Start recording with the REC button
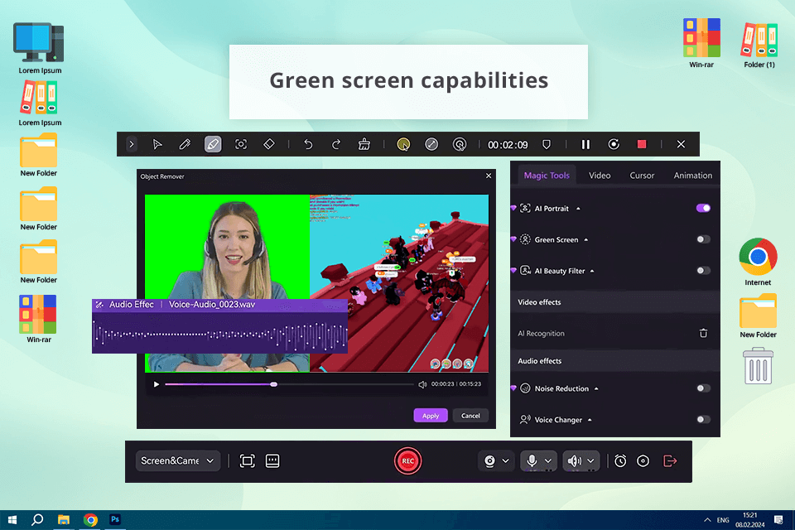 [407, 461]
